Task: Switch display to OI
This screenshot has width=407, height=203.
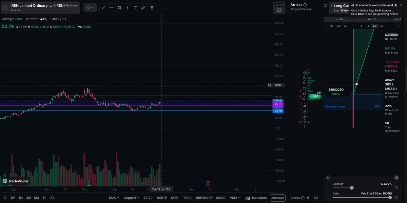Action: (x=309, y=198)
